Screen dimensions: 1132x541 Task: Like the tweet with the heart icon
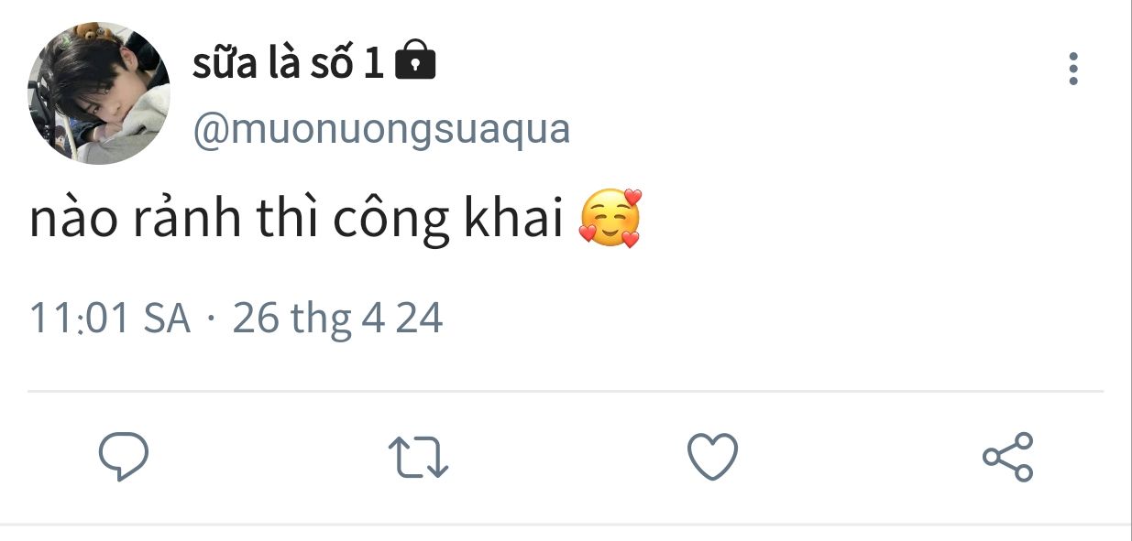pos(712,456)
